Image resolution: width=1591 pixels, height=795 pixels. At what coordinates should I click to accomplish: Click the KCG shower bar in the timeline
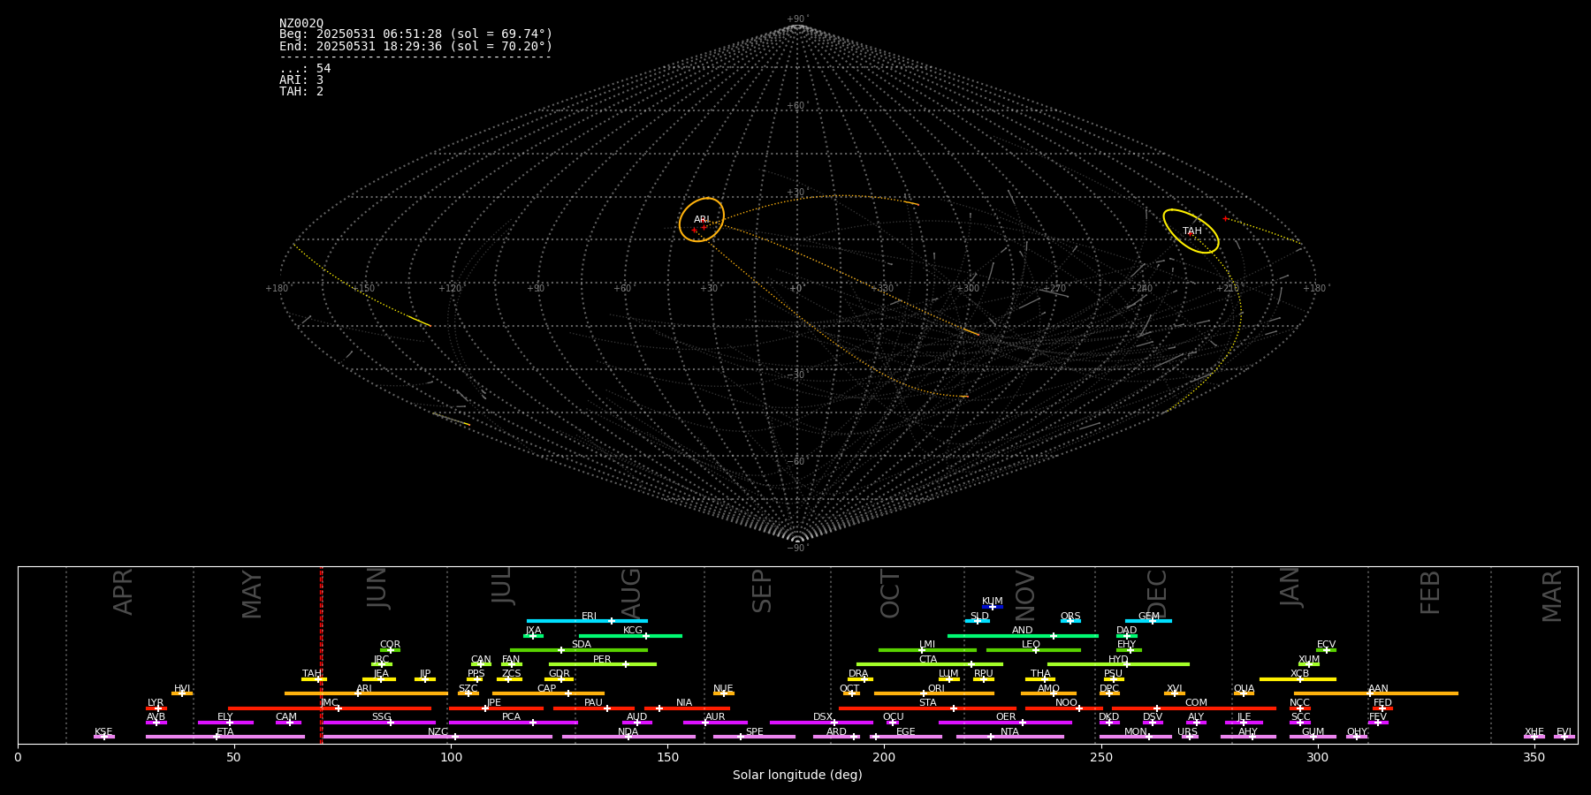pyautogui.click(x=630, y=636)
